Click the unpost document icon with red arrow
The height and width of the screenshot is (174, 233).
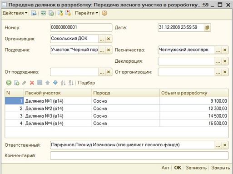pyautogui.click(x=68, y=13)
